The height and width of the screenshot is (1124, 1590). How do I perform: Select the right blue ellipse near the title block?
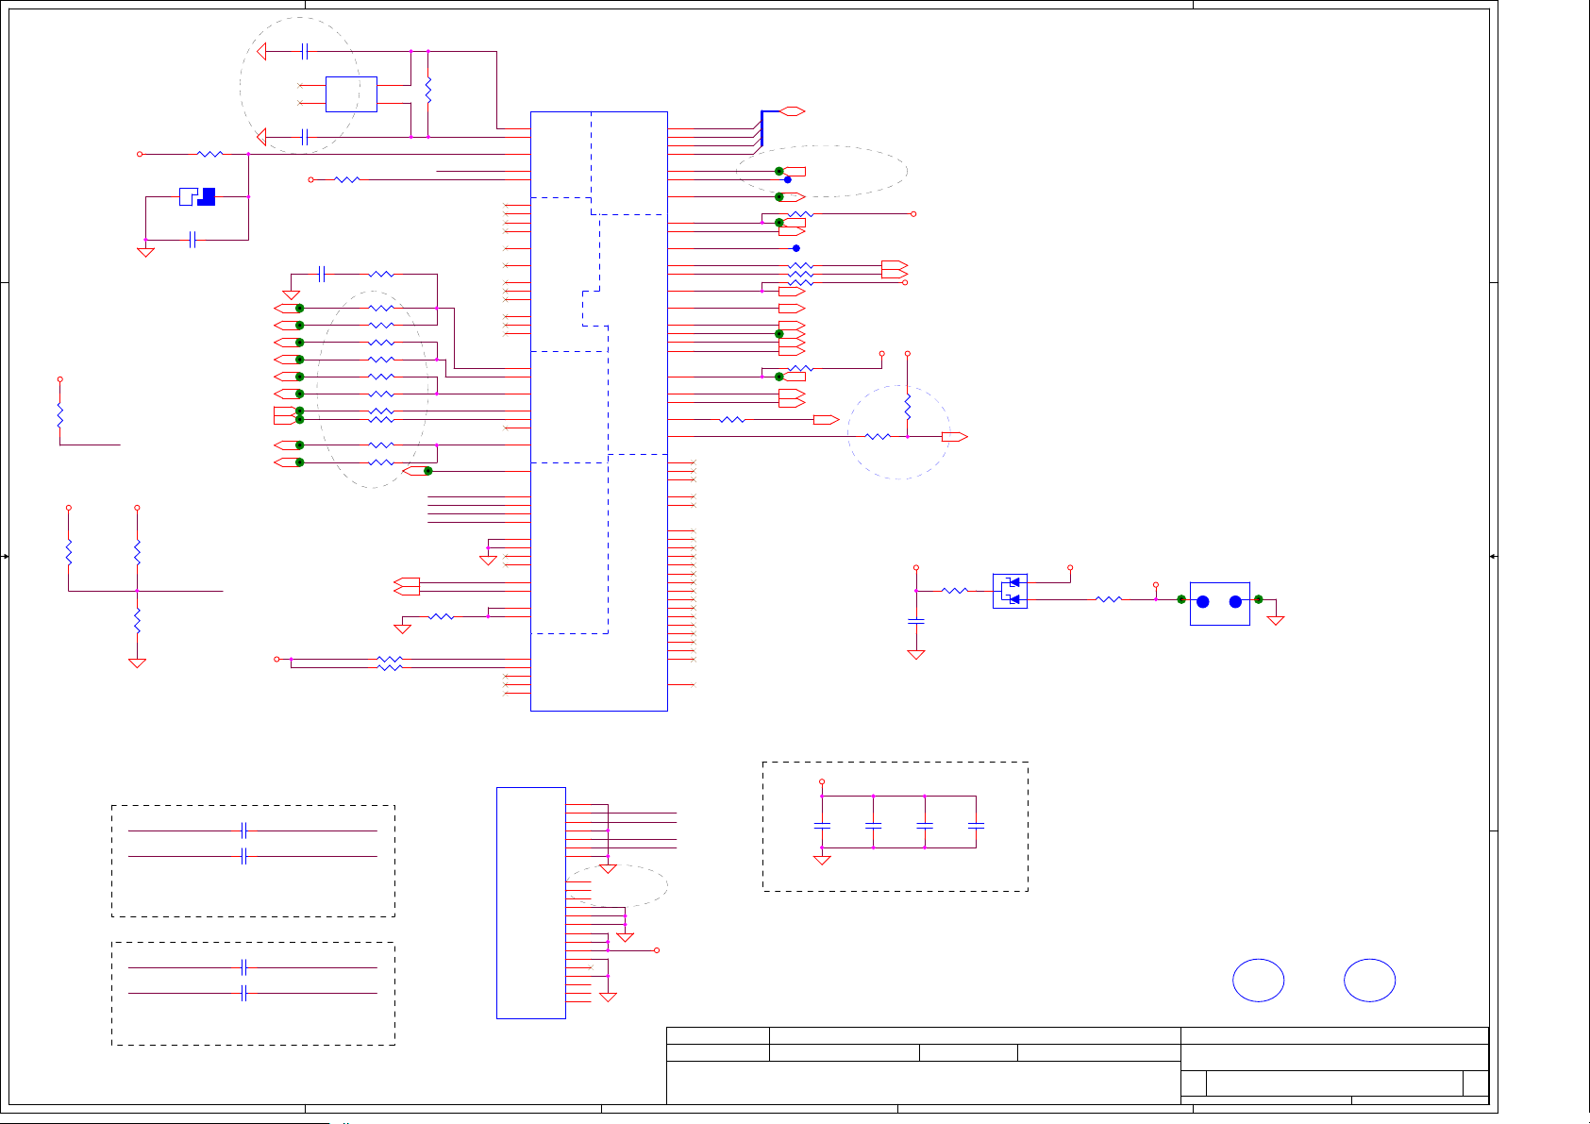coord(1369,981)
